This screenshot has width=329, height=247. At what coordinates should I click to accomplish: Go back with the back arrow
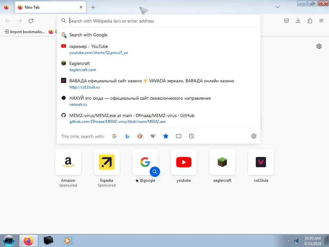(8, 21)
